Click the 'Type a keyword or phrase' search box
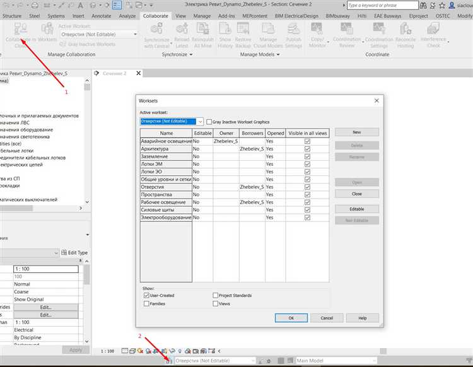473x367 pixels. click(383, 5)
